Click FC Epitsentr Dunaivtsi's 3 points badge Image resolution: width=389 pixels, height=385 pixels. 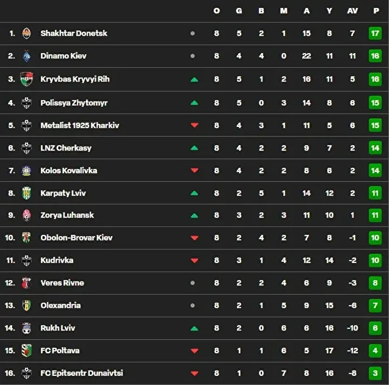click(x=375, y=373)
